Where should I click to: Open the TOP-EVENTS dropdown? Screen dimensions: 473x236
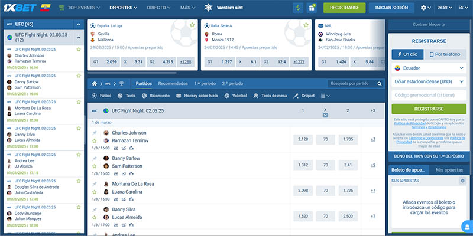click(80, 8)
